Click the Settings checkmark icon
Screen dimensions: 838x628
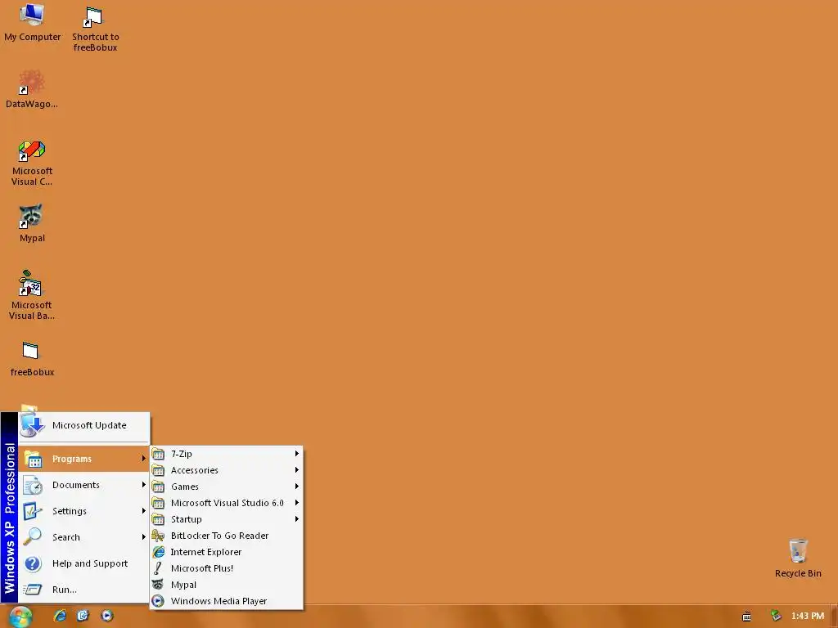point(33,511)
